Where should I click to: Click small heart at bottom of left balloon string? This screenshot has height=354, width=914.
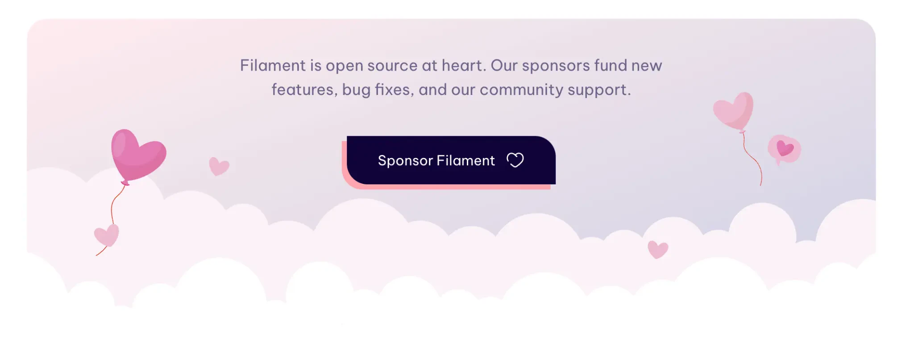pyautogui.click(x=107, y=235)
